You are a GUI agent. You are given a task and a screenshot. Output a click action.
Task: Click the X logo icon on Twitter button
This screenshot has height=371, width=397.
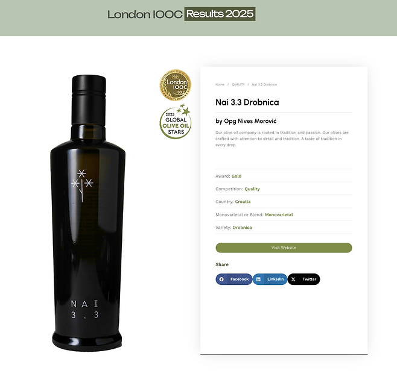[x=293, y=279]
